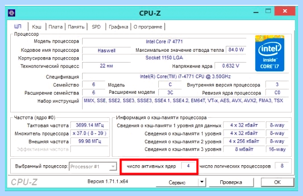Click the Расширение семейства value 6
Viewport: 303px width, 196px height.
pos(94,92)
